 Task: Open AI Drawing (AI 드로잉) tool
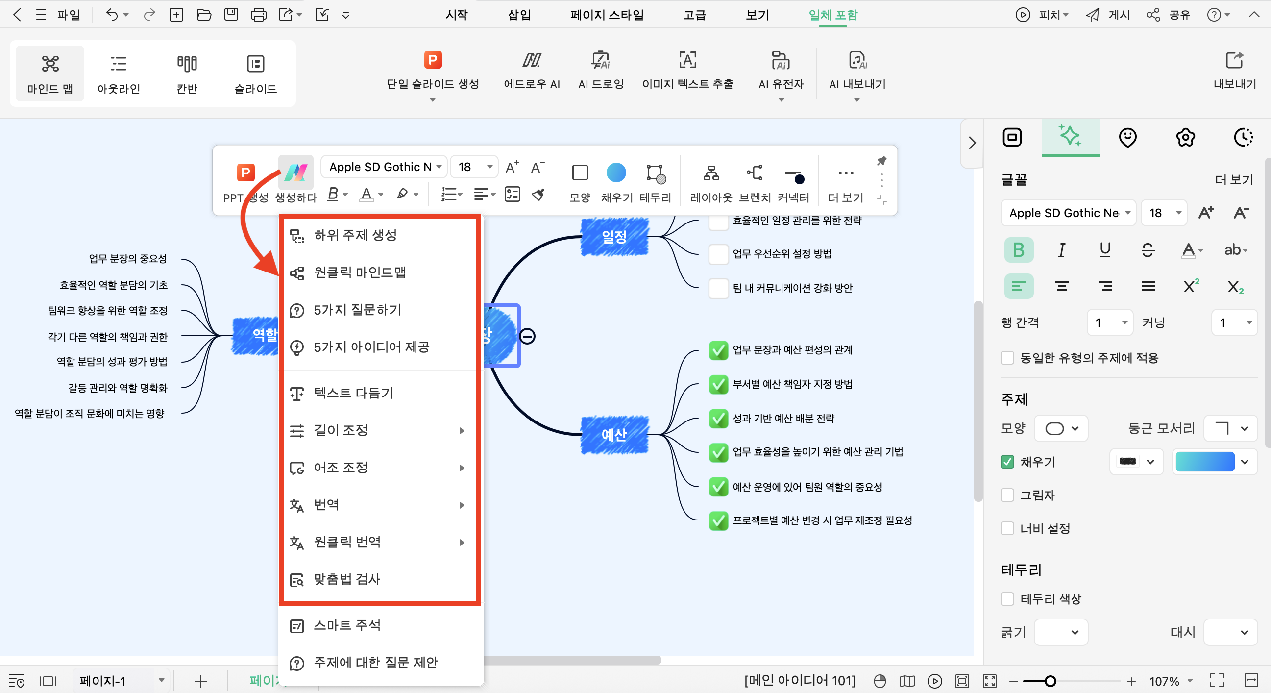tap(601, 72)
